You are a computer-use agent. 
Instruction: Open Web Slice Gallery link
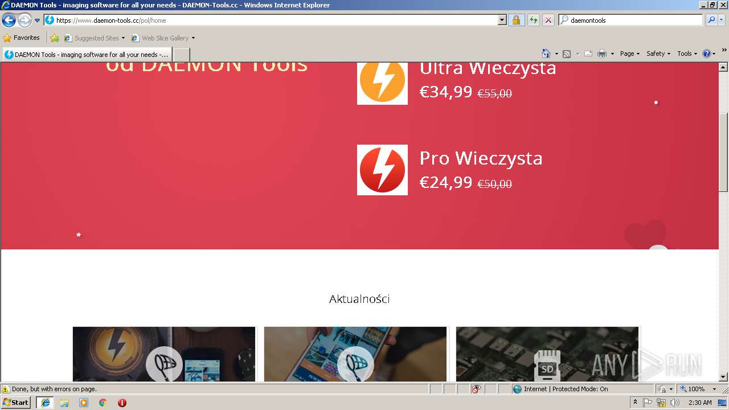coord(163,38)
